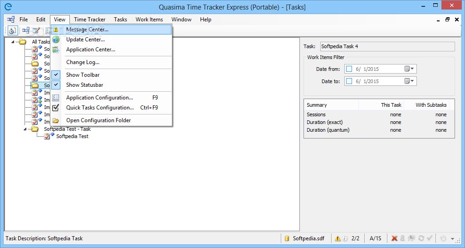
Task: Collapse the All Tasks tree node
Action: 13,42
